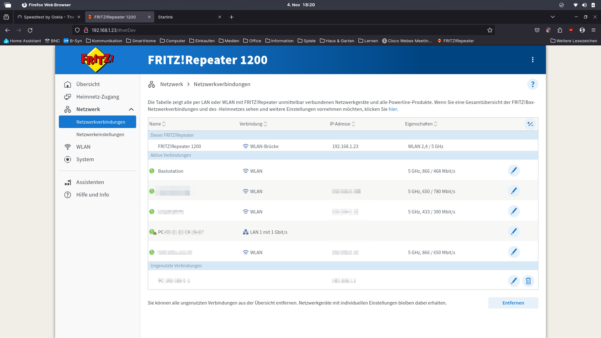The width and height of the screenshot is (601, 338).
Task: Switch to the Starlink browser tab
Action: pyautogui.click(x=165, y=17)
